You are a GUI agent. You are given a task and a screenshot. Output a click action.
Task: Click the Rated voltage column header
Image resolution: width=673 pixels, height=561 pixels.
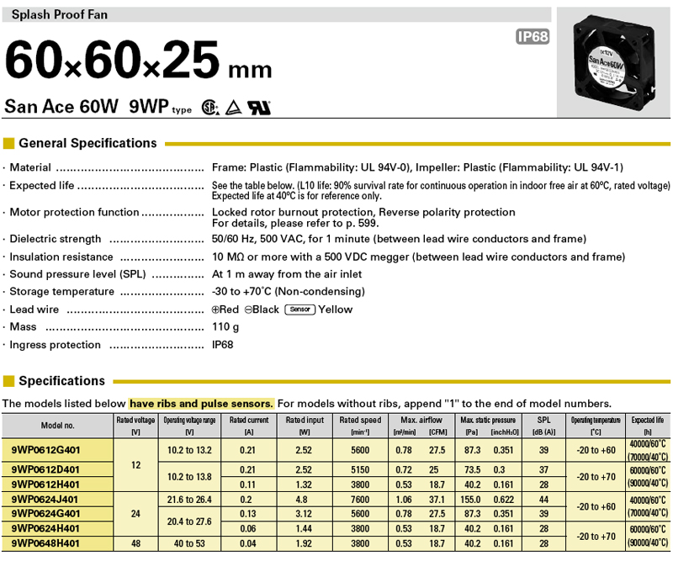coord(135,425)
